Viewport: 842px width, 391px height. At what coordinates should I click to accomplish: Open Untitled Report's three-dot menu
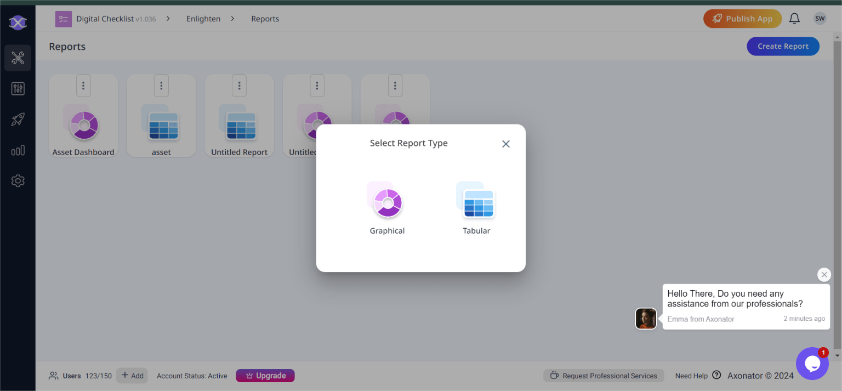click(239, 85)
